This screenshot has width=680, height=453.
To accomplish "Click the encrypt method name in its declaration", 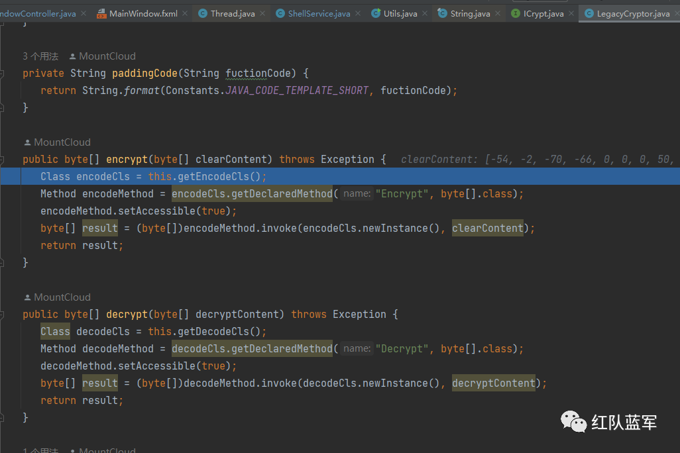I will (127, 160).
